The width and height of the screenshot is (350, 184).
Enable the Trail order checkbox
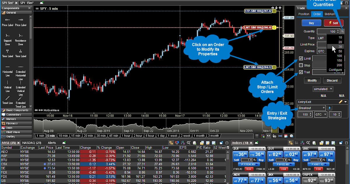pyautogui.click(x=301, y=72)
